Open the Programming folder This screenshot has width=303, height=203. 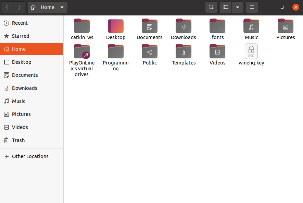(x=116, y=51)
